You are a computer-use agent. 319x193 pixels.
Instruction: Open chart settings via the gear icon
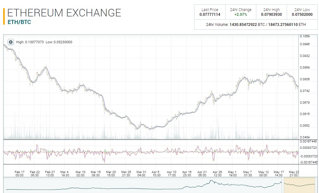click(10, 42)
